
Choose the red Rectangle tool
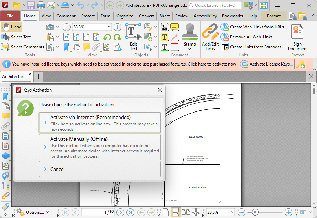[175, 47]
